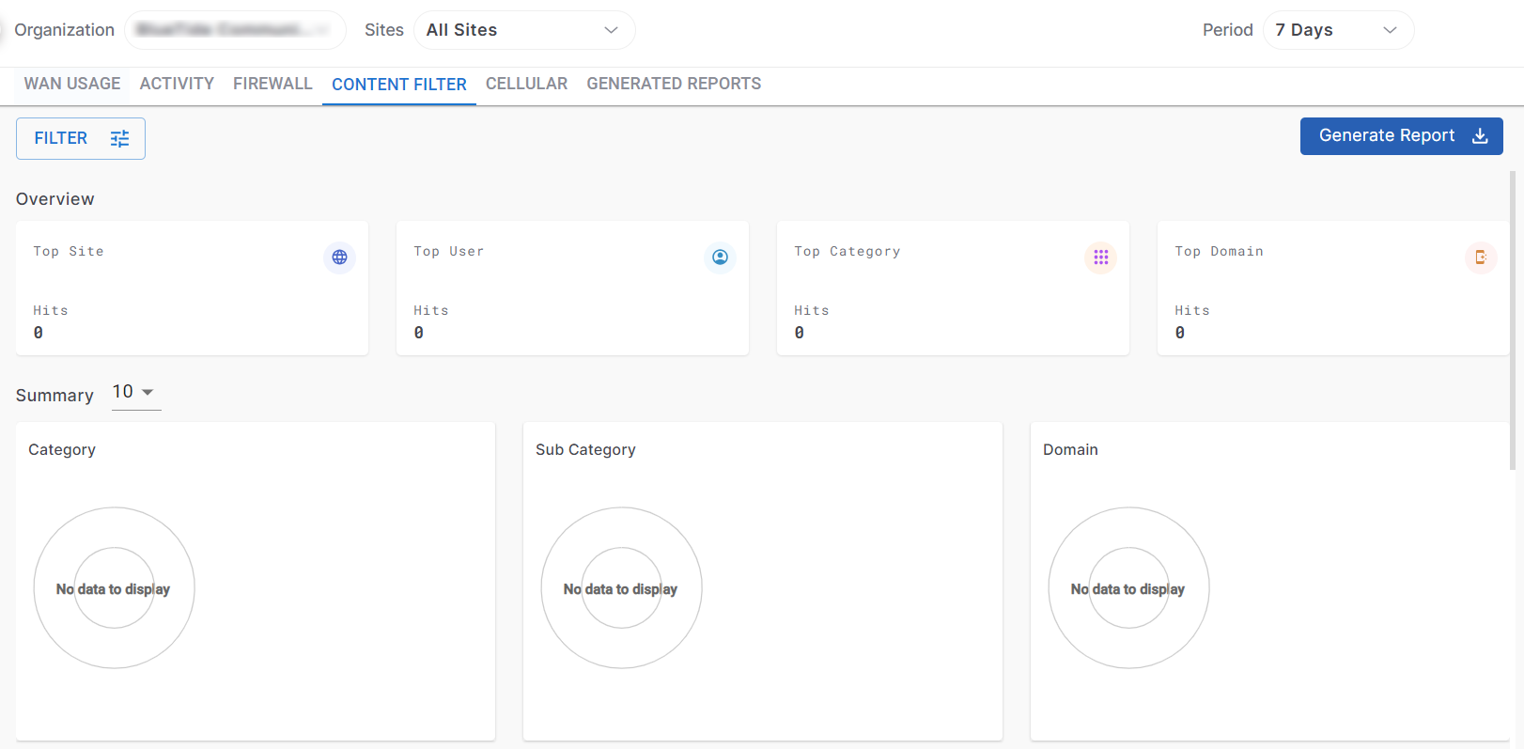Screen dimensions: 1524x749
Task: Go to the FIREWALL tab
Action: tap(272, 84)
